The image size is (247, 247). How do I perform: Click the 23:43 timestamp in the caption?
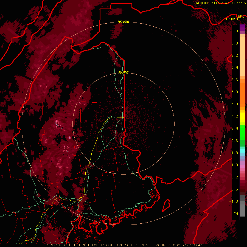[x=197, y=245]
